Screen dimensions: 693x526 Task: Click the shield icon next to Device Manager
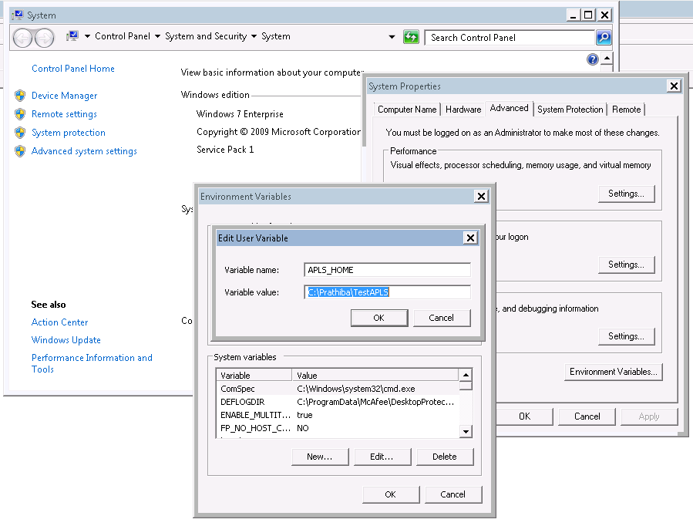(20, 96)
